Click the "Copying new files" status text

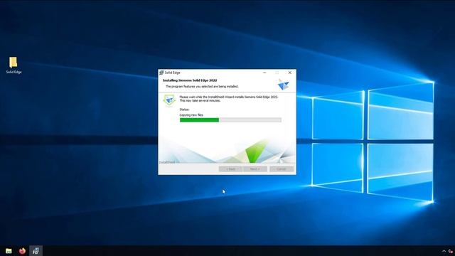(191, 115)
